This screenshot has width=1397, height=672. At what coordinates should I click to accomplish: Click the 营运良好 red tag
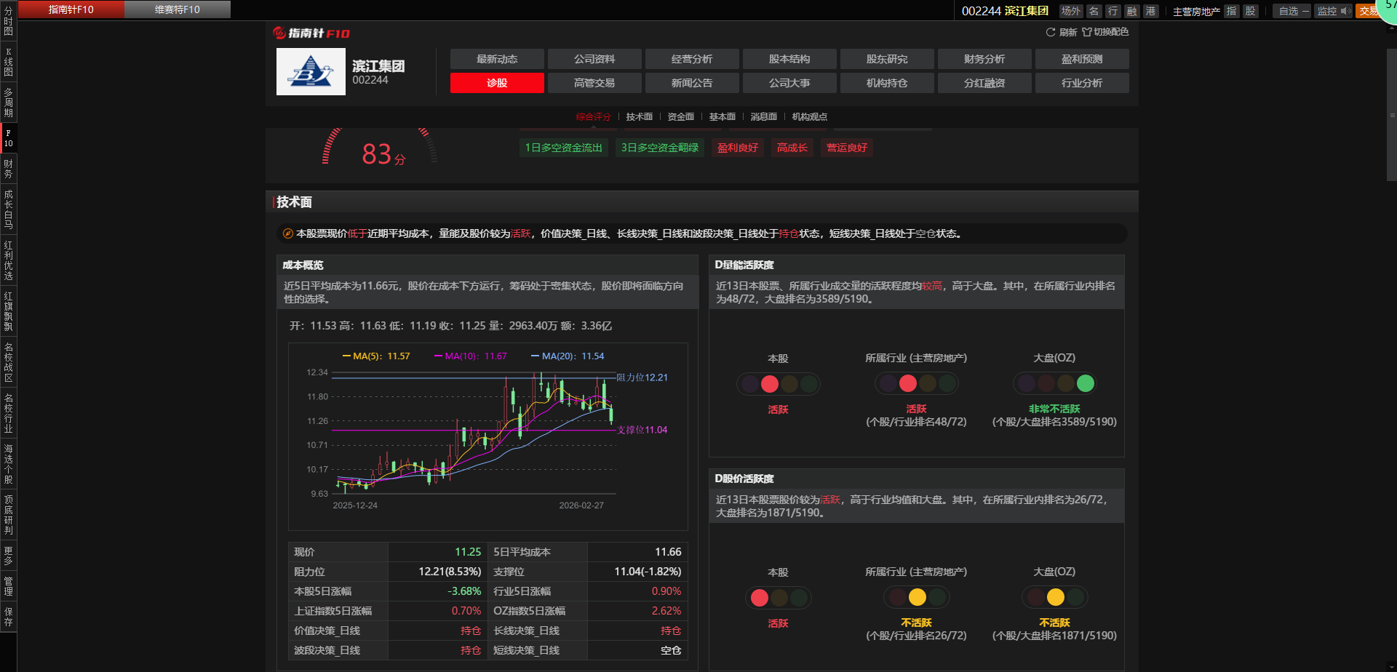click(x=847, y=148)
